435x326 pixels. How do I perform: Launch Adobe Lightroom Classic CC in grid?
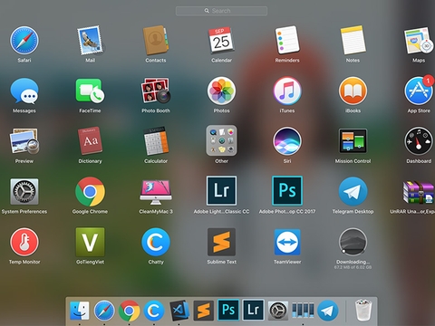[x=221, y=191]
